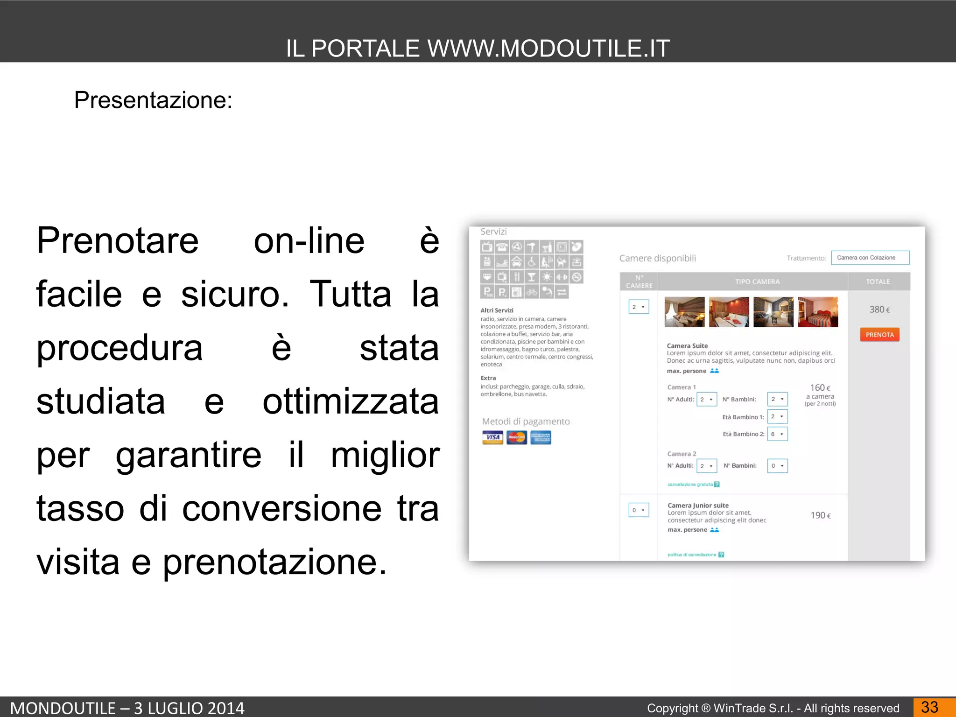Click the room safe service icon
This screenshot has width=956, height=717.
coord(562,246)
